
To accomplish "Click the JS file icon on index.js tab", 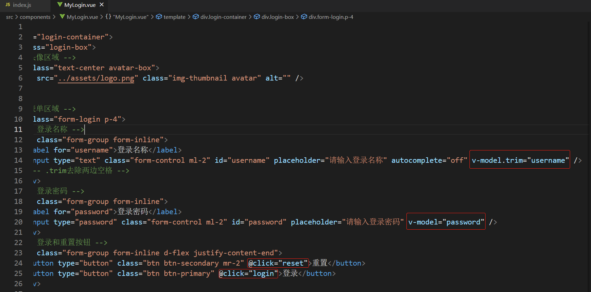I will pos(8,5).
